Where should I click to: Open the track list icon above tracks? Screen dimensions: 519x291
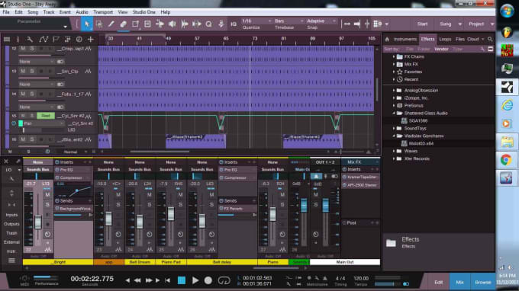tap(7, 40)
